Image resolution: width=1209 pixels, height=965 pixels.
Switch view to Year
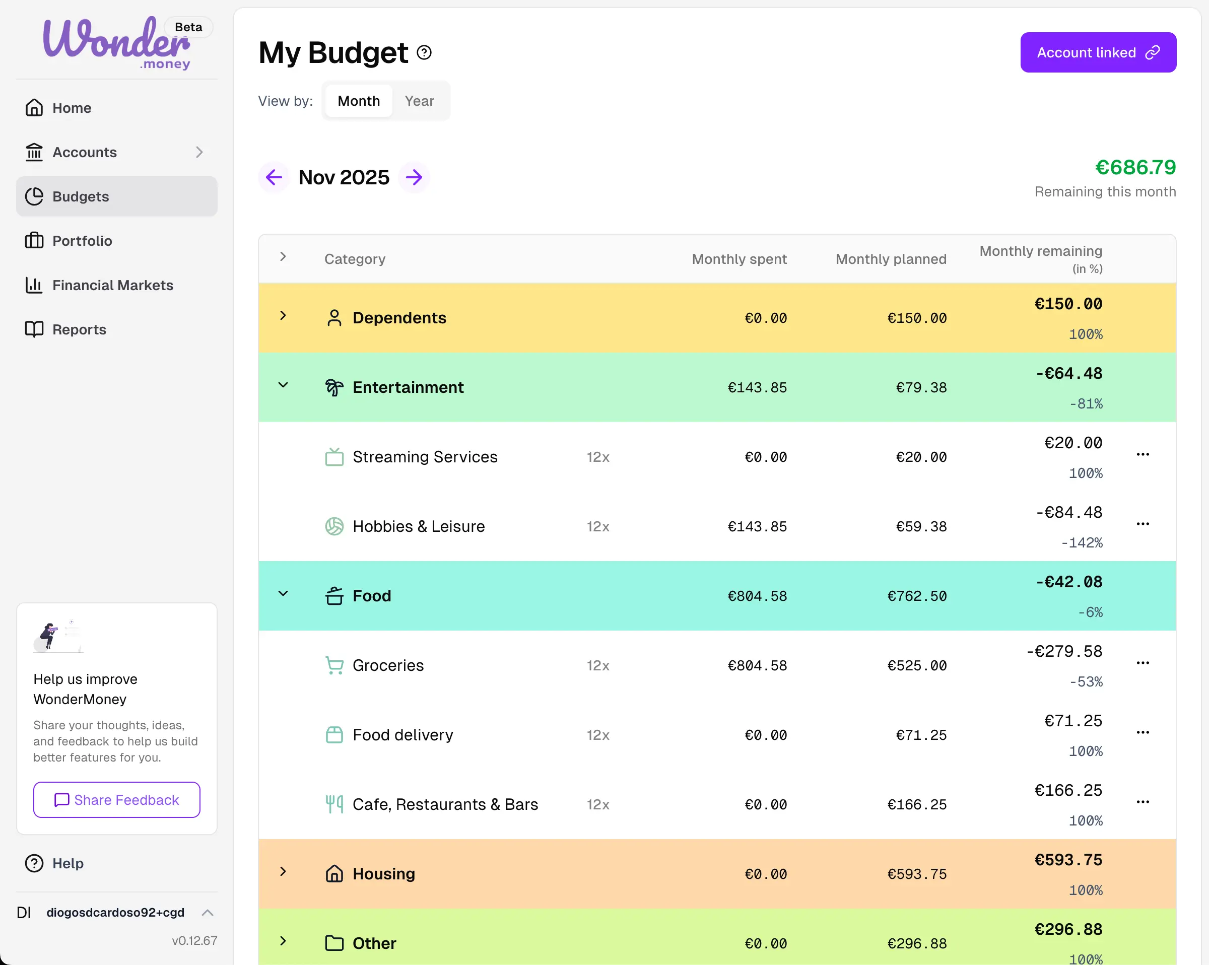pos(419,101)
